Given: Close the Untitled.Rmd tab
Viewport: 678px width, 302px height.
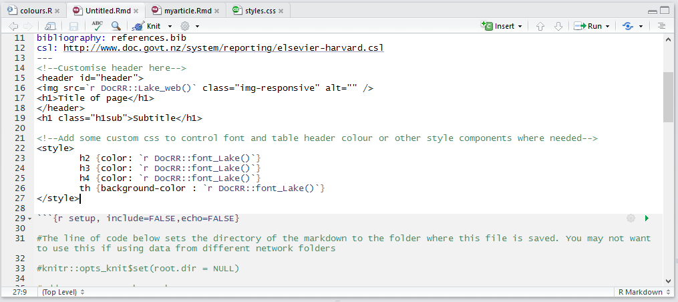Looking at the screenshot, I should pos(136,11).
